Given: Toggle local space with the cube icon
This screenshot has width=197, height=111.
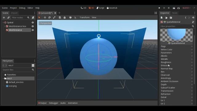Looking at the screenshot, I should (x=70, y=18).
